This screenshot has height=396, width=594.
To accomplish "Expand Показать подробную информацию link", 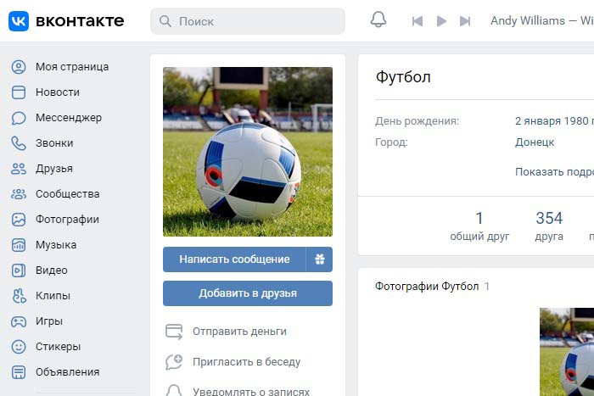I will pos(555,172).
